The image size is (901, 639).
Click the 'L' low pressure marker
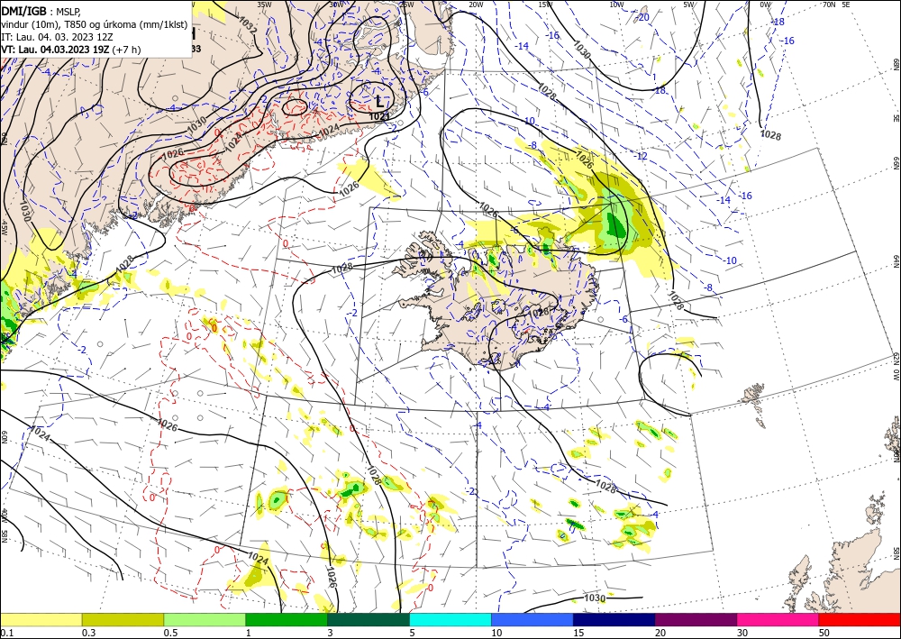(379, 102)
